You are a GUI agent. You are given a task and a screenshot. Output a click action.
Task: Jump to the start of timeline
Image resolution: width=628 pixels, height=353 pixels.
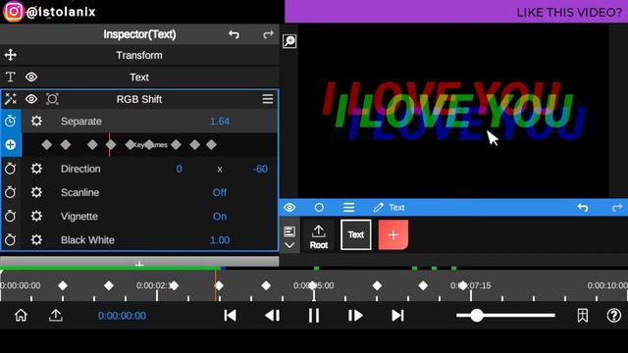[x=230, y=316]
